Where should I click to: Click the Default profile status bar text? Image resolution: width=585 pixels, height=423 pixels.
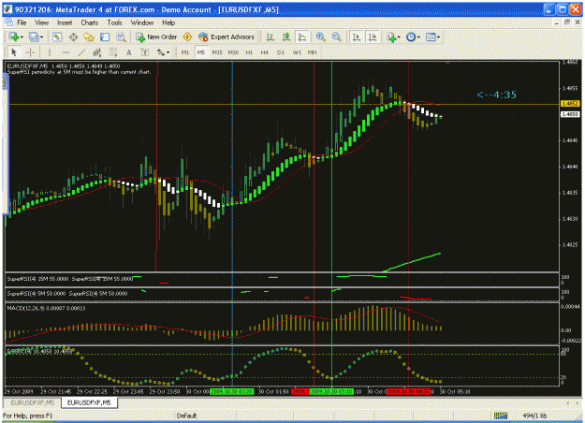point(186,416)
